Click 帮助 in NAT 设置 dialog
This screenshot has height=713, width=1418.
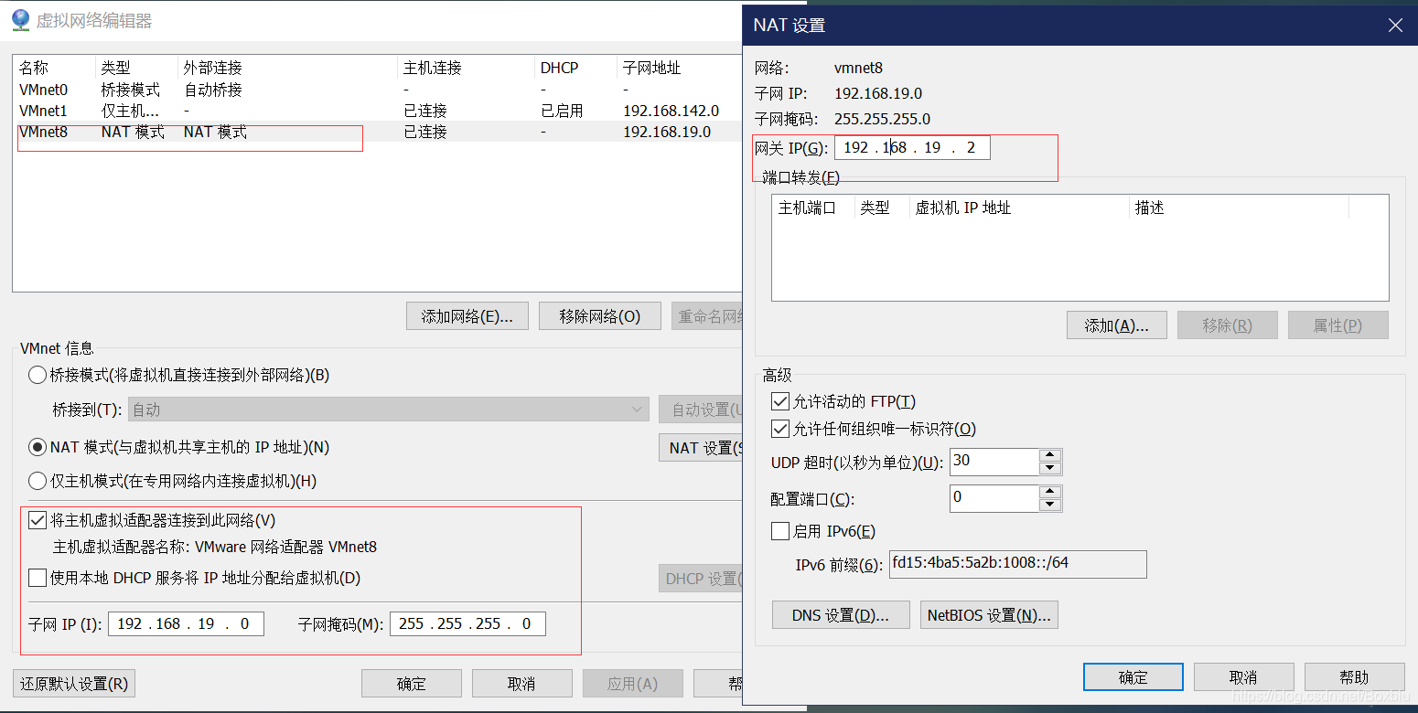pyautogui.click(x=1355, y=677)
